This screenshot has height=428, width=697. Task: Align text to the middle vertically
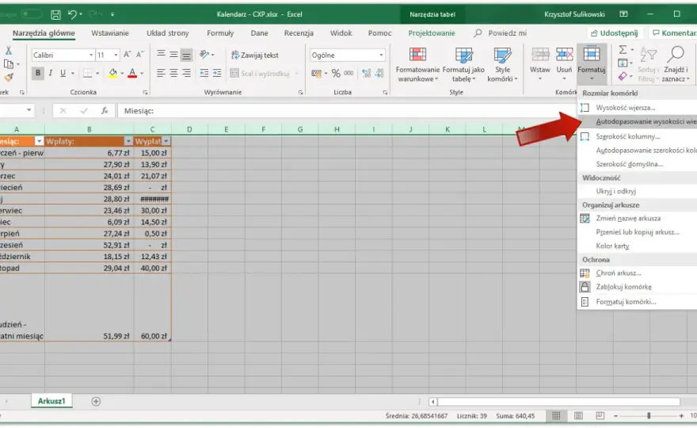tap(173, 54)
